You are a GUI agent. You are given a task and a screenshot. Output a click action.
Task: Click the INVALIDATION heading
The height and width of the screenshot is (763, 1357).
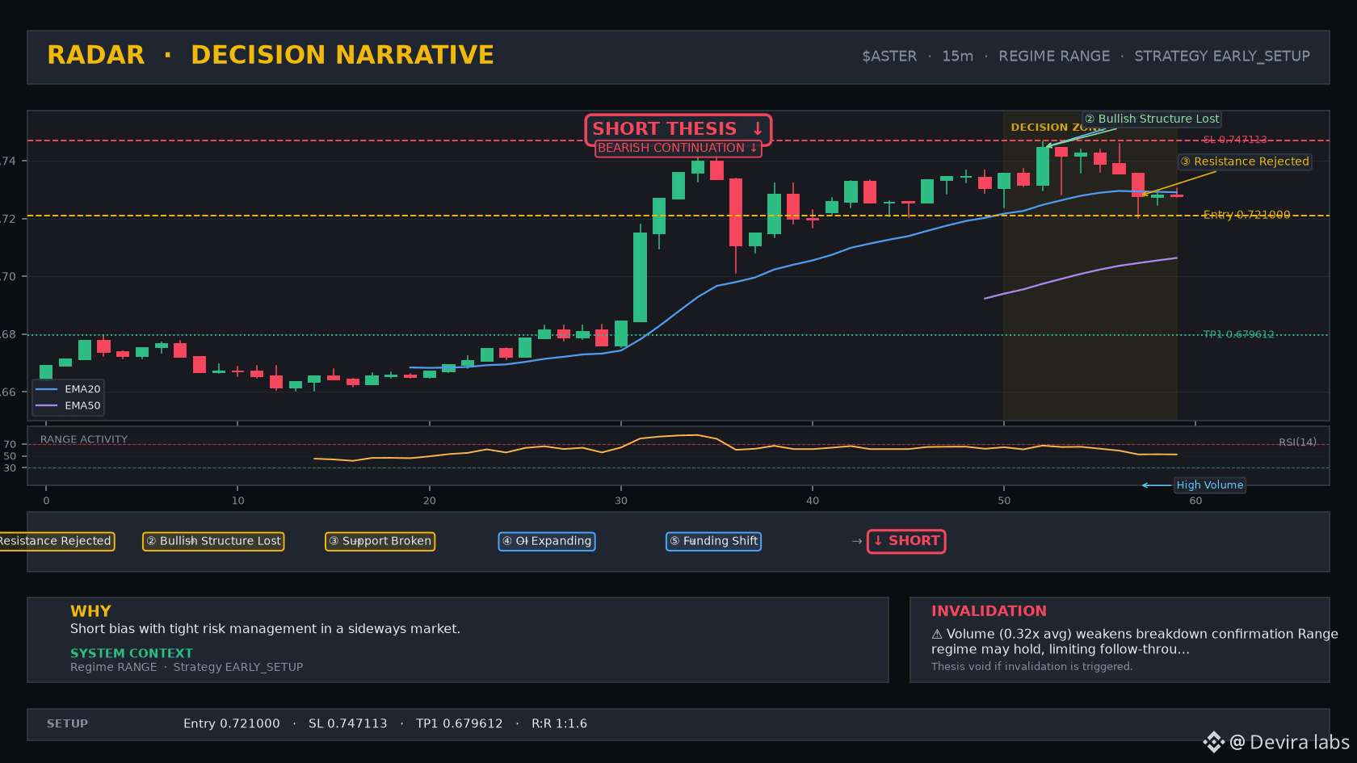(x=989, y=611)
